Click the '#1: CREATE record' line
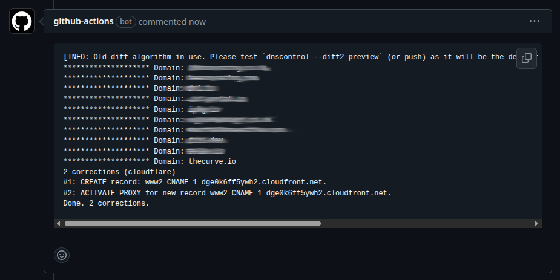The image size is (560, 280). 195,182
